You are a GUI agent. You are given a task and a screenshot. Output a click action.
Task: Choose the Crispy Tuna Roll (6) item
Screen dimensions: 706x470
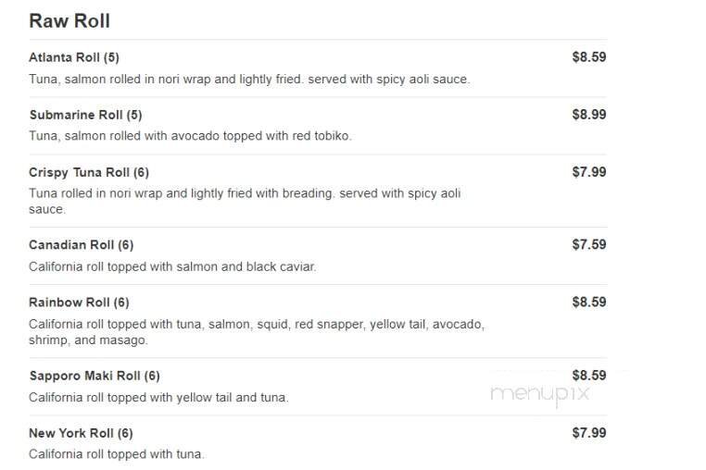coord(89,172)
